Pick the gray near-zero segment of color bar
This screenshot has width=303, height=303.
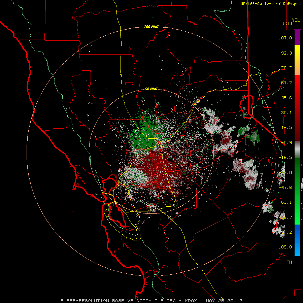click(x=297, y=149)
